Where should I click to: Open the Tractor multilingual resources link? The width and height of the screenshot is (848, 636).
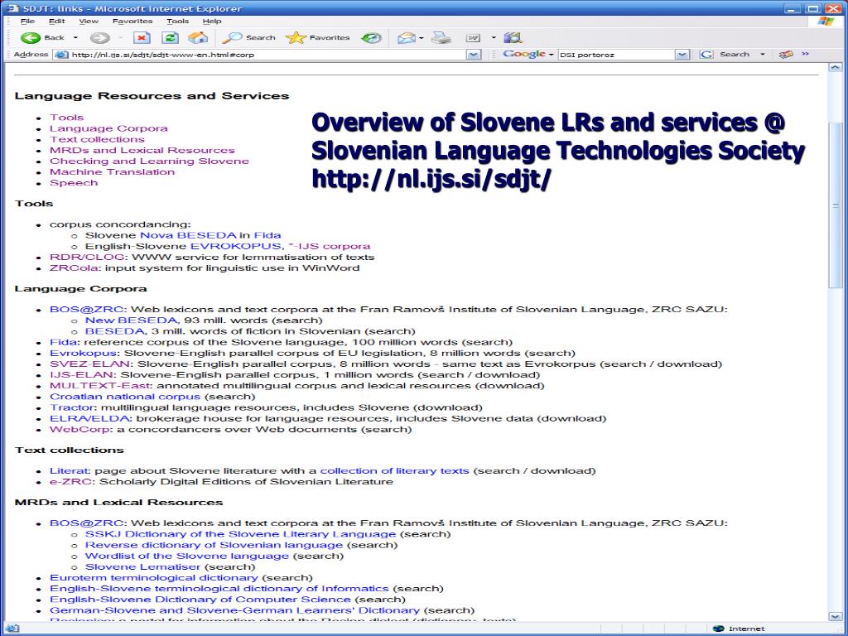73,407
